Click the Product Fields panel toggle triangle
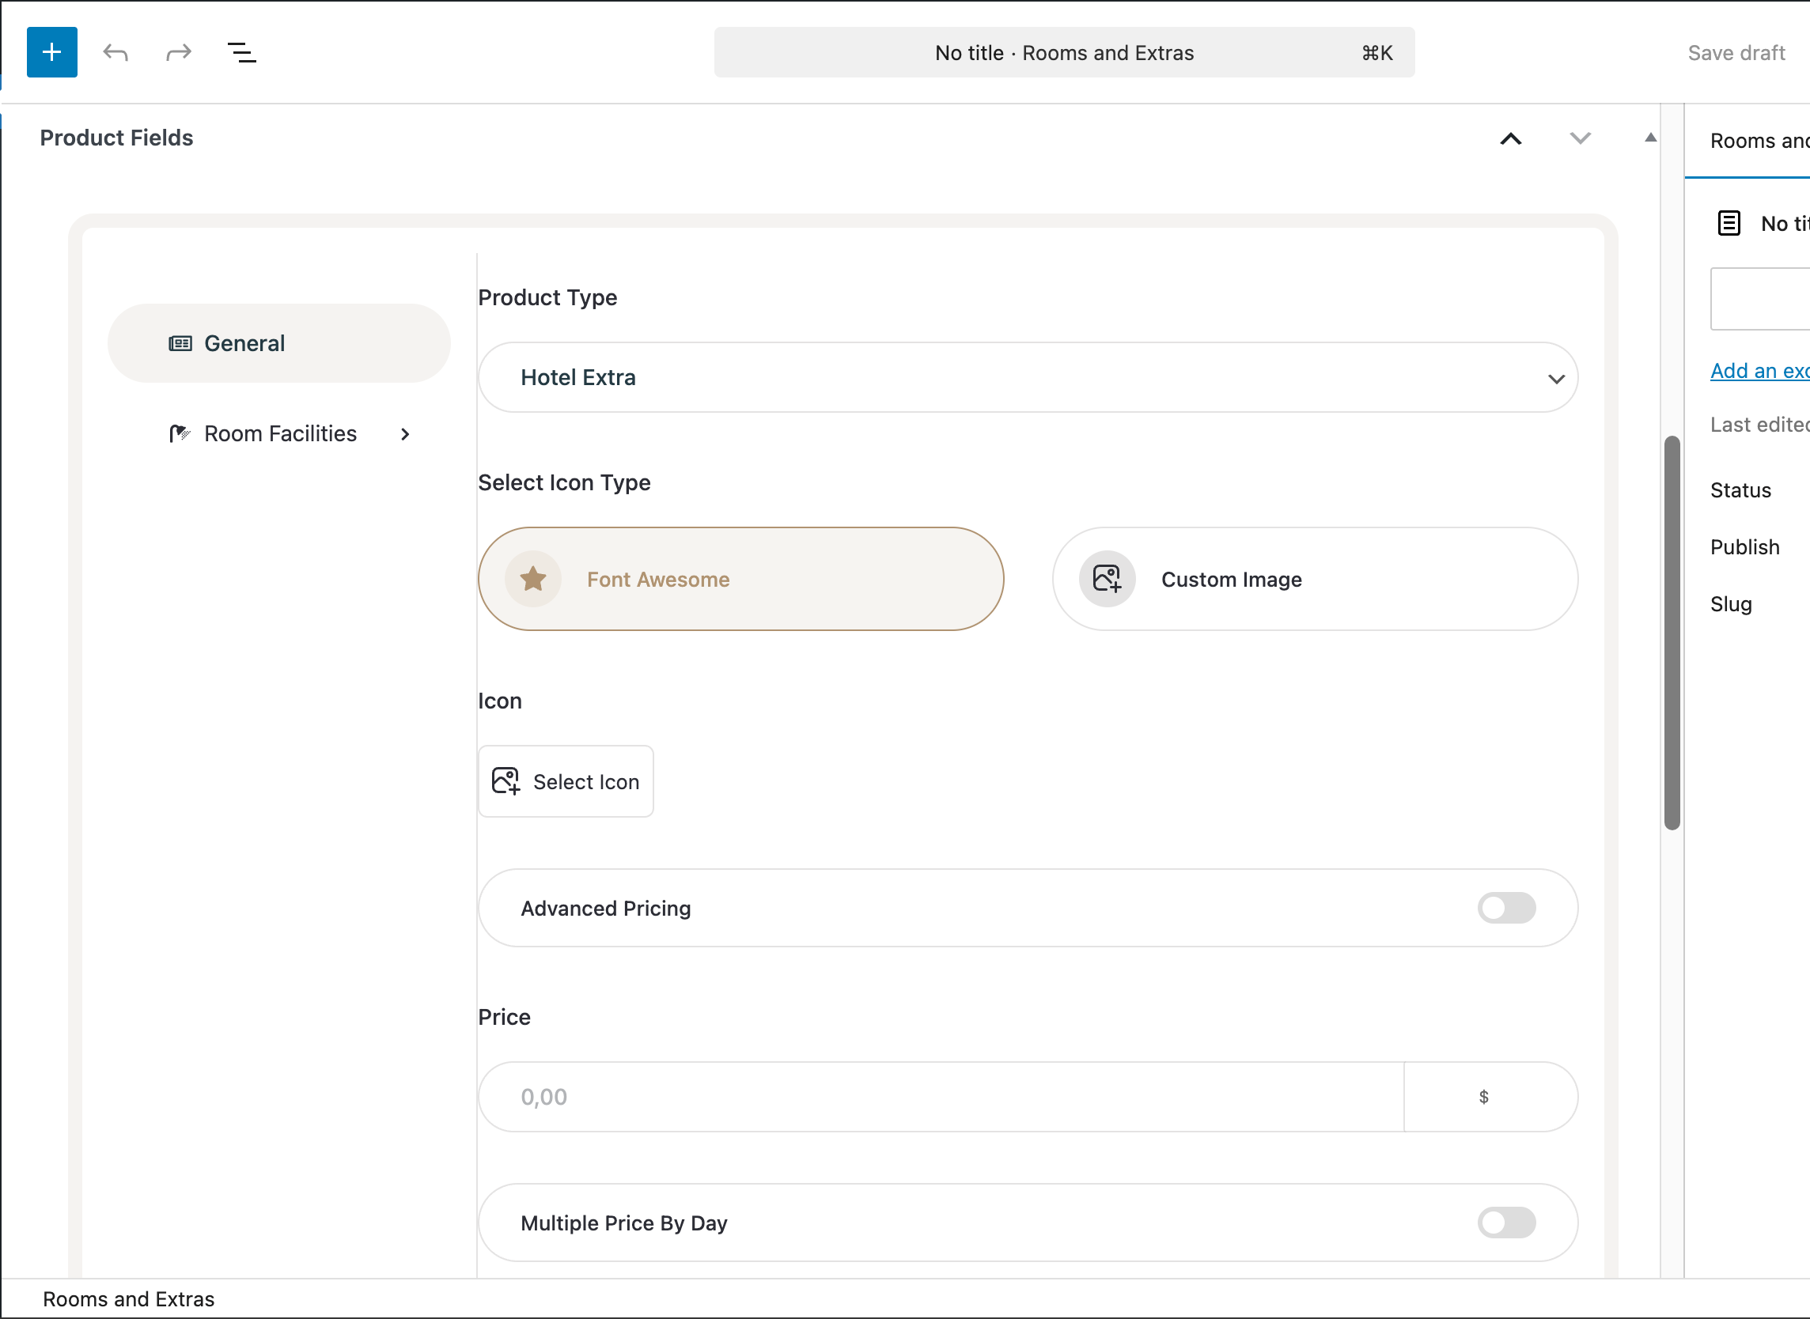Viewport: 1810px width, 1319px height. 1650,138
